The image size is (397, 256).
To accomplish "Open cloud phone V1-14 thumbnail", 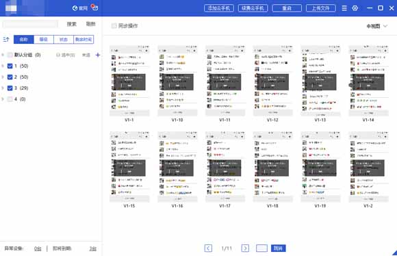I will pyautogui.click(x=368, y=81).
